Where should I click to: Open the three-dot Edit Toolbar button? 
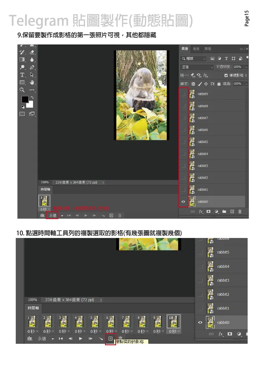pos(32,90)
